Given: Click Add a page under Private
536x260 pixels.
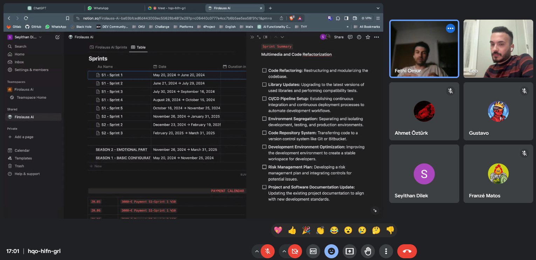Looking at the screenshot, I should pyautogui.click(x=24, y=137).
